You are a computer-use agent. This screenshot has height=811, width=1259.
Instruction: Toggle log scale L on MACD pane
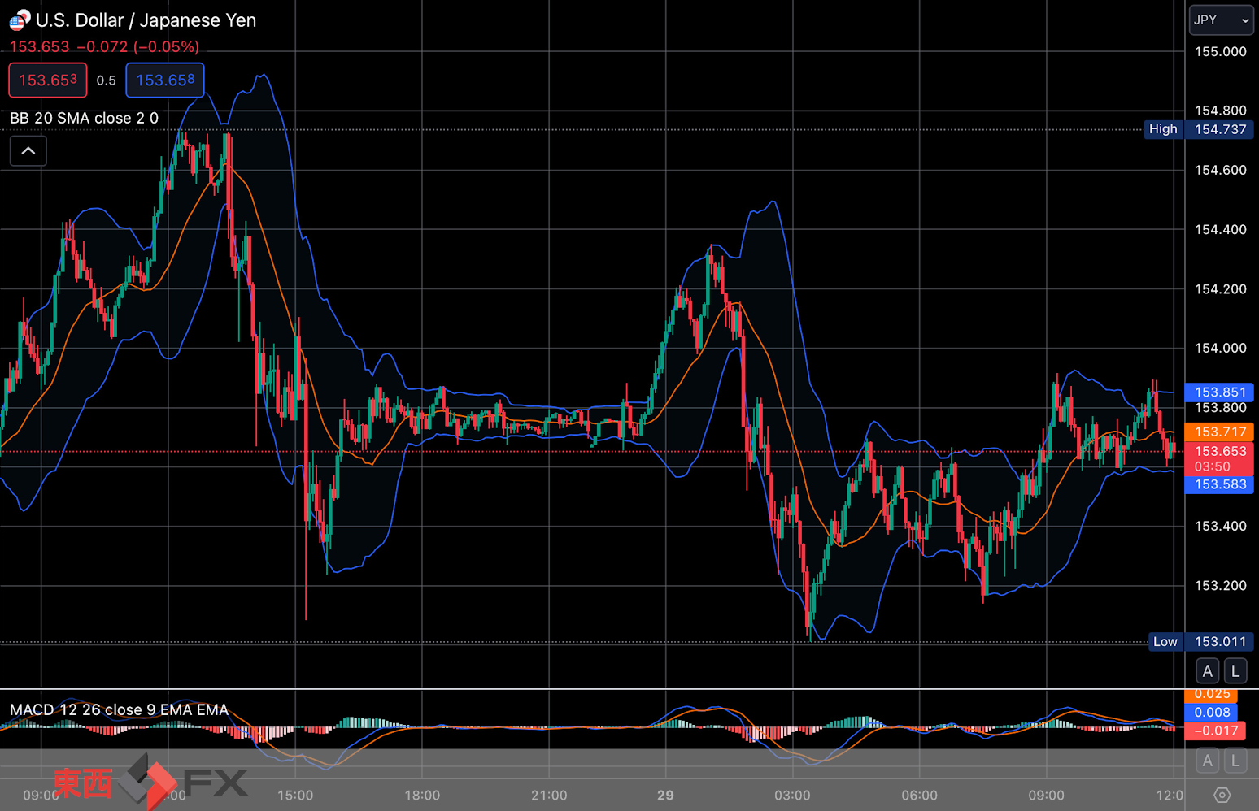(1235, 761)
